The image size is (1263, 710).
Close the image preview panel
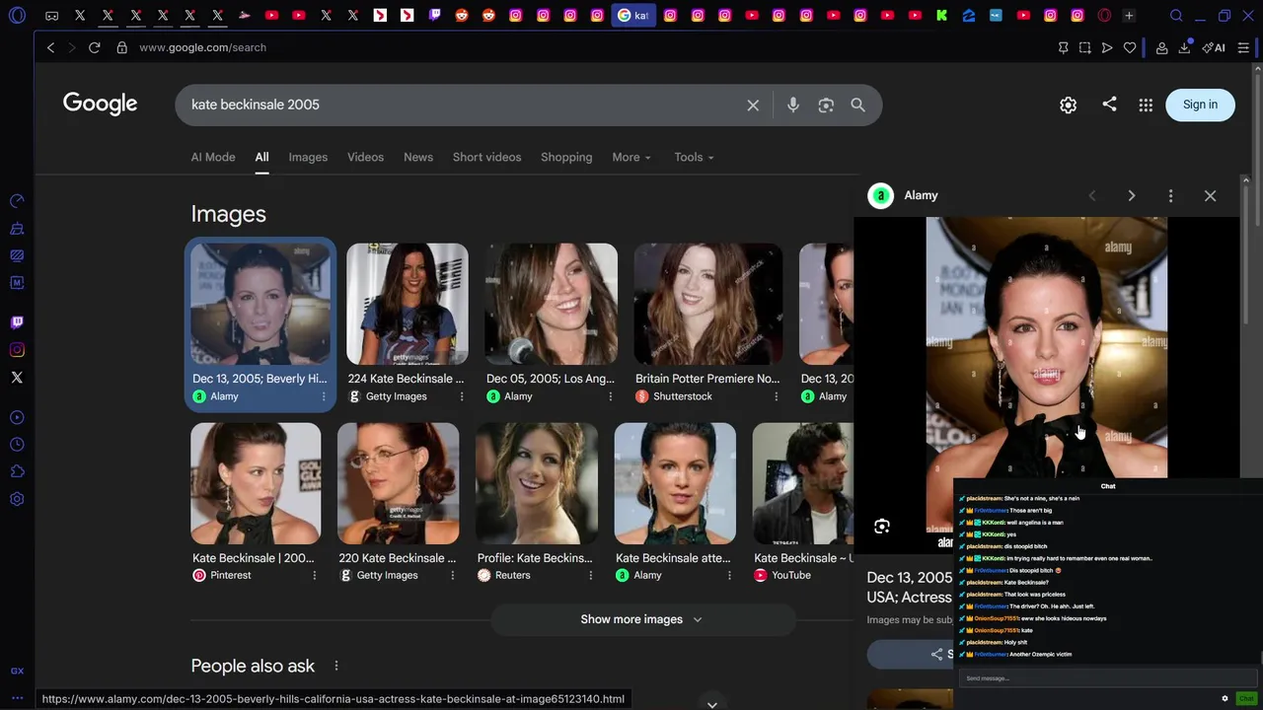coord(1210,195)
